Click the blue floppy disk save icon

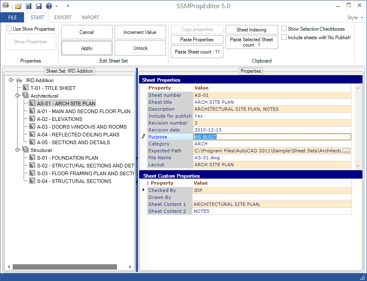click(x=39, y=6)
